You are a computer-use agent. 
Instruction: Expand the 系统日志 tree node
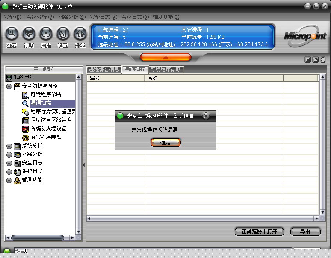click(x=9, y=172)
